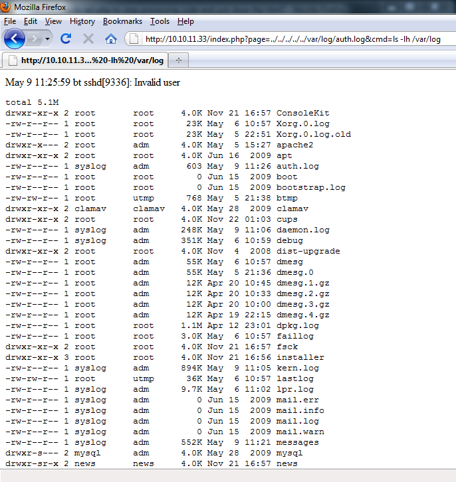456x482 pixels.
Task: Click the Xorg.0.log file name
Action: click(302, 123)
